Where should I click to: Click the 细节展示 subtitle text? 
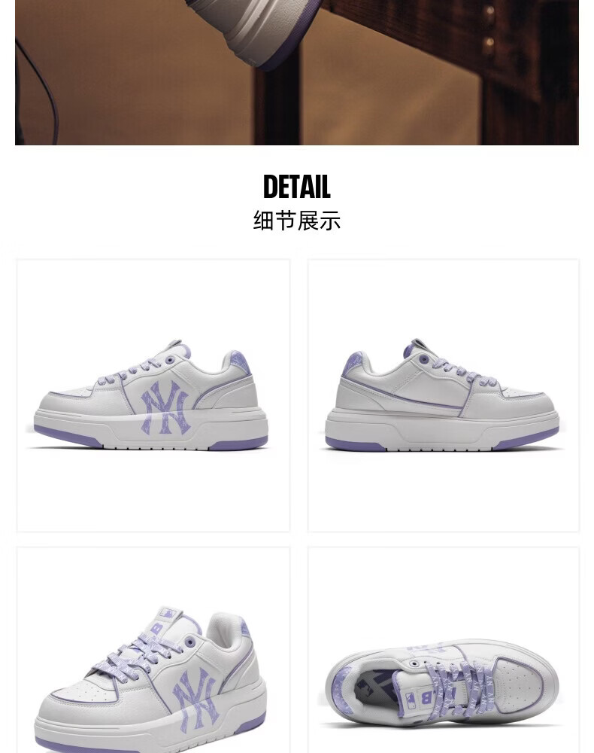[297, 221]
